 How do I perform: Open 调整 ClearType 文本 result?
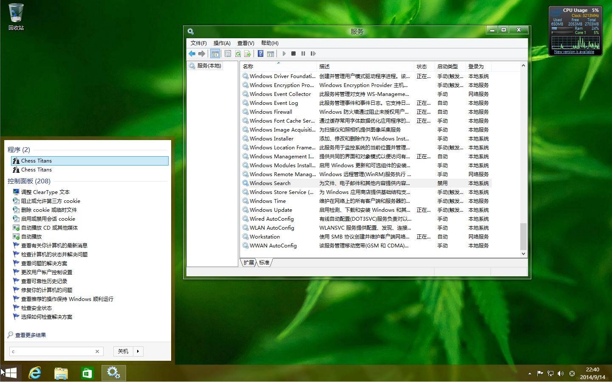pyautogui.click(x=45, y=192)
